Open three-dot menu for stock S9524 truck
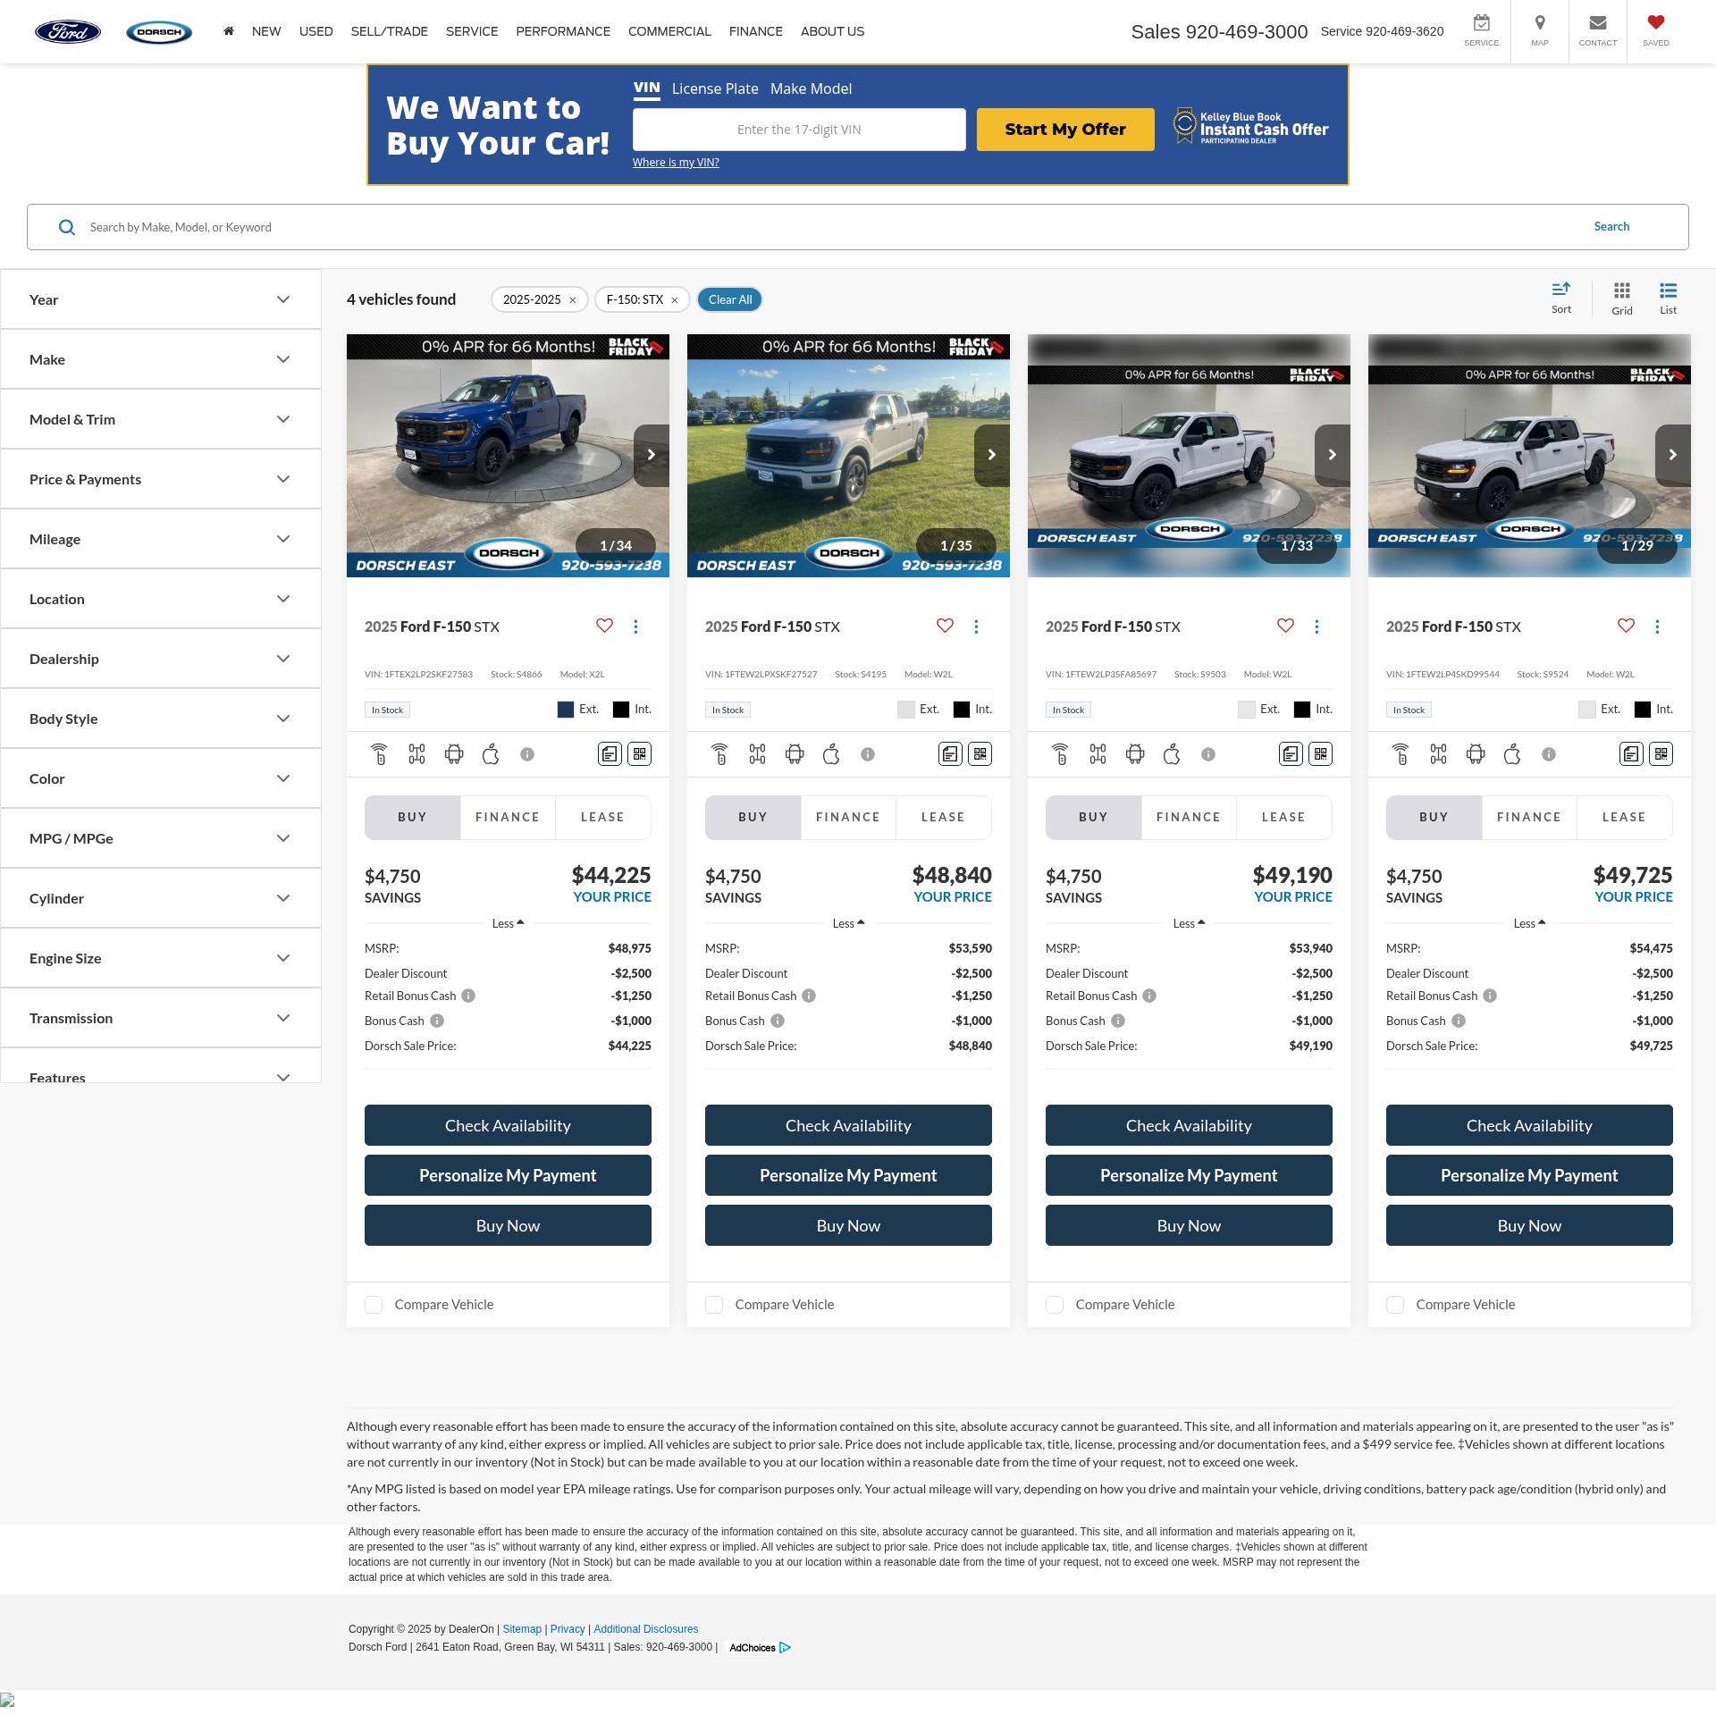 [x=1658, y=626]
